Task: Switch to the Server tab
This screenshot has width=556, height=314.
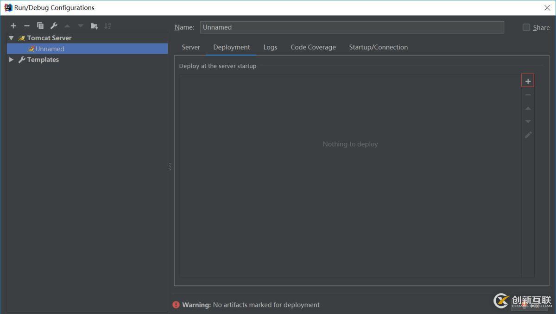Action: [191, 47]
